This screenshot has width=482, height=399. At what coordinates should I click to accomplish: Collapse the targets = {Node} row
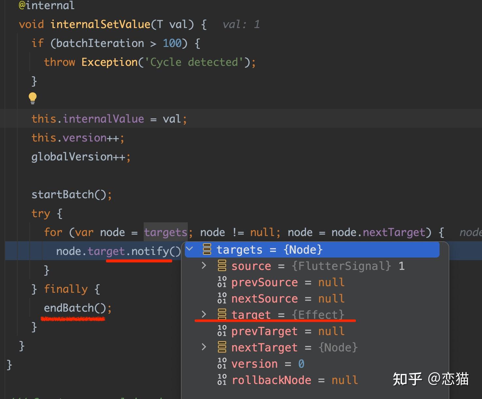[189, 250]
